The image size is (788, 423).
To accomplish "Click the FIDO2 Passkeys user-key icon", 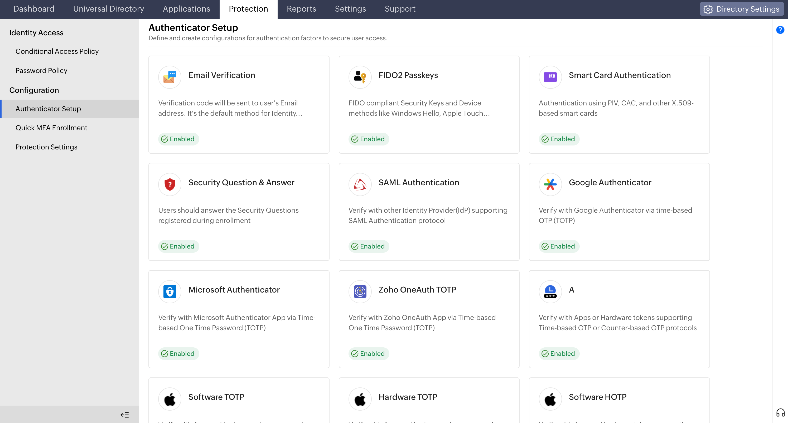I will (360, 77).
